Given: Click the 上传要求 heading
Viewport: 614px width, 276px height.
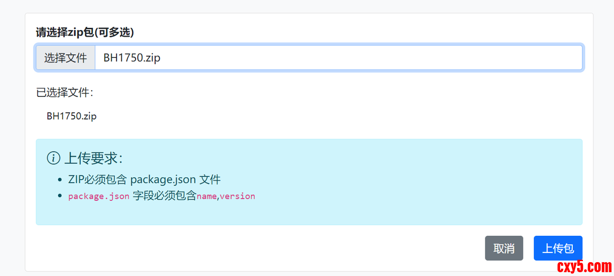Looking at the screenshot, I should [x=94, y=158].
